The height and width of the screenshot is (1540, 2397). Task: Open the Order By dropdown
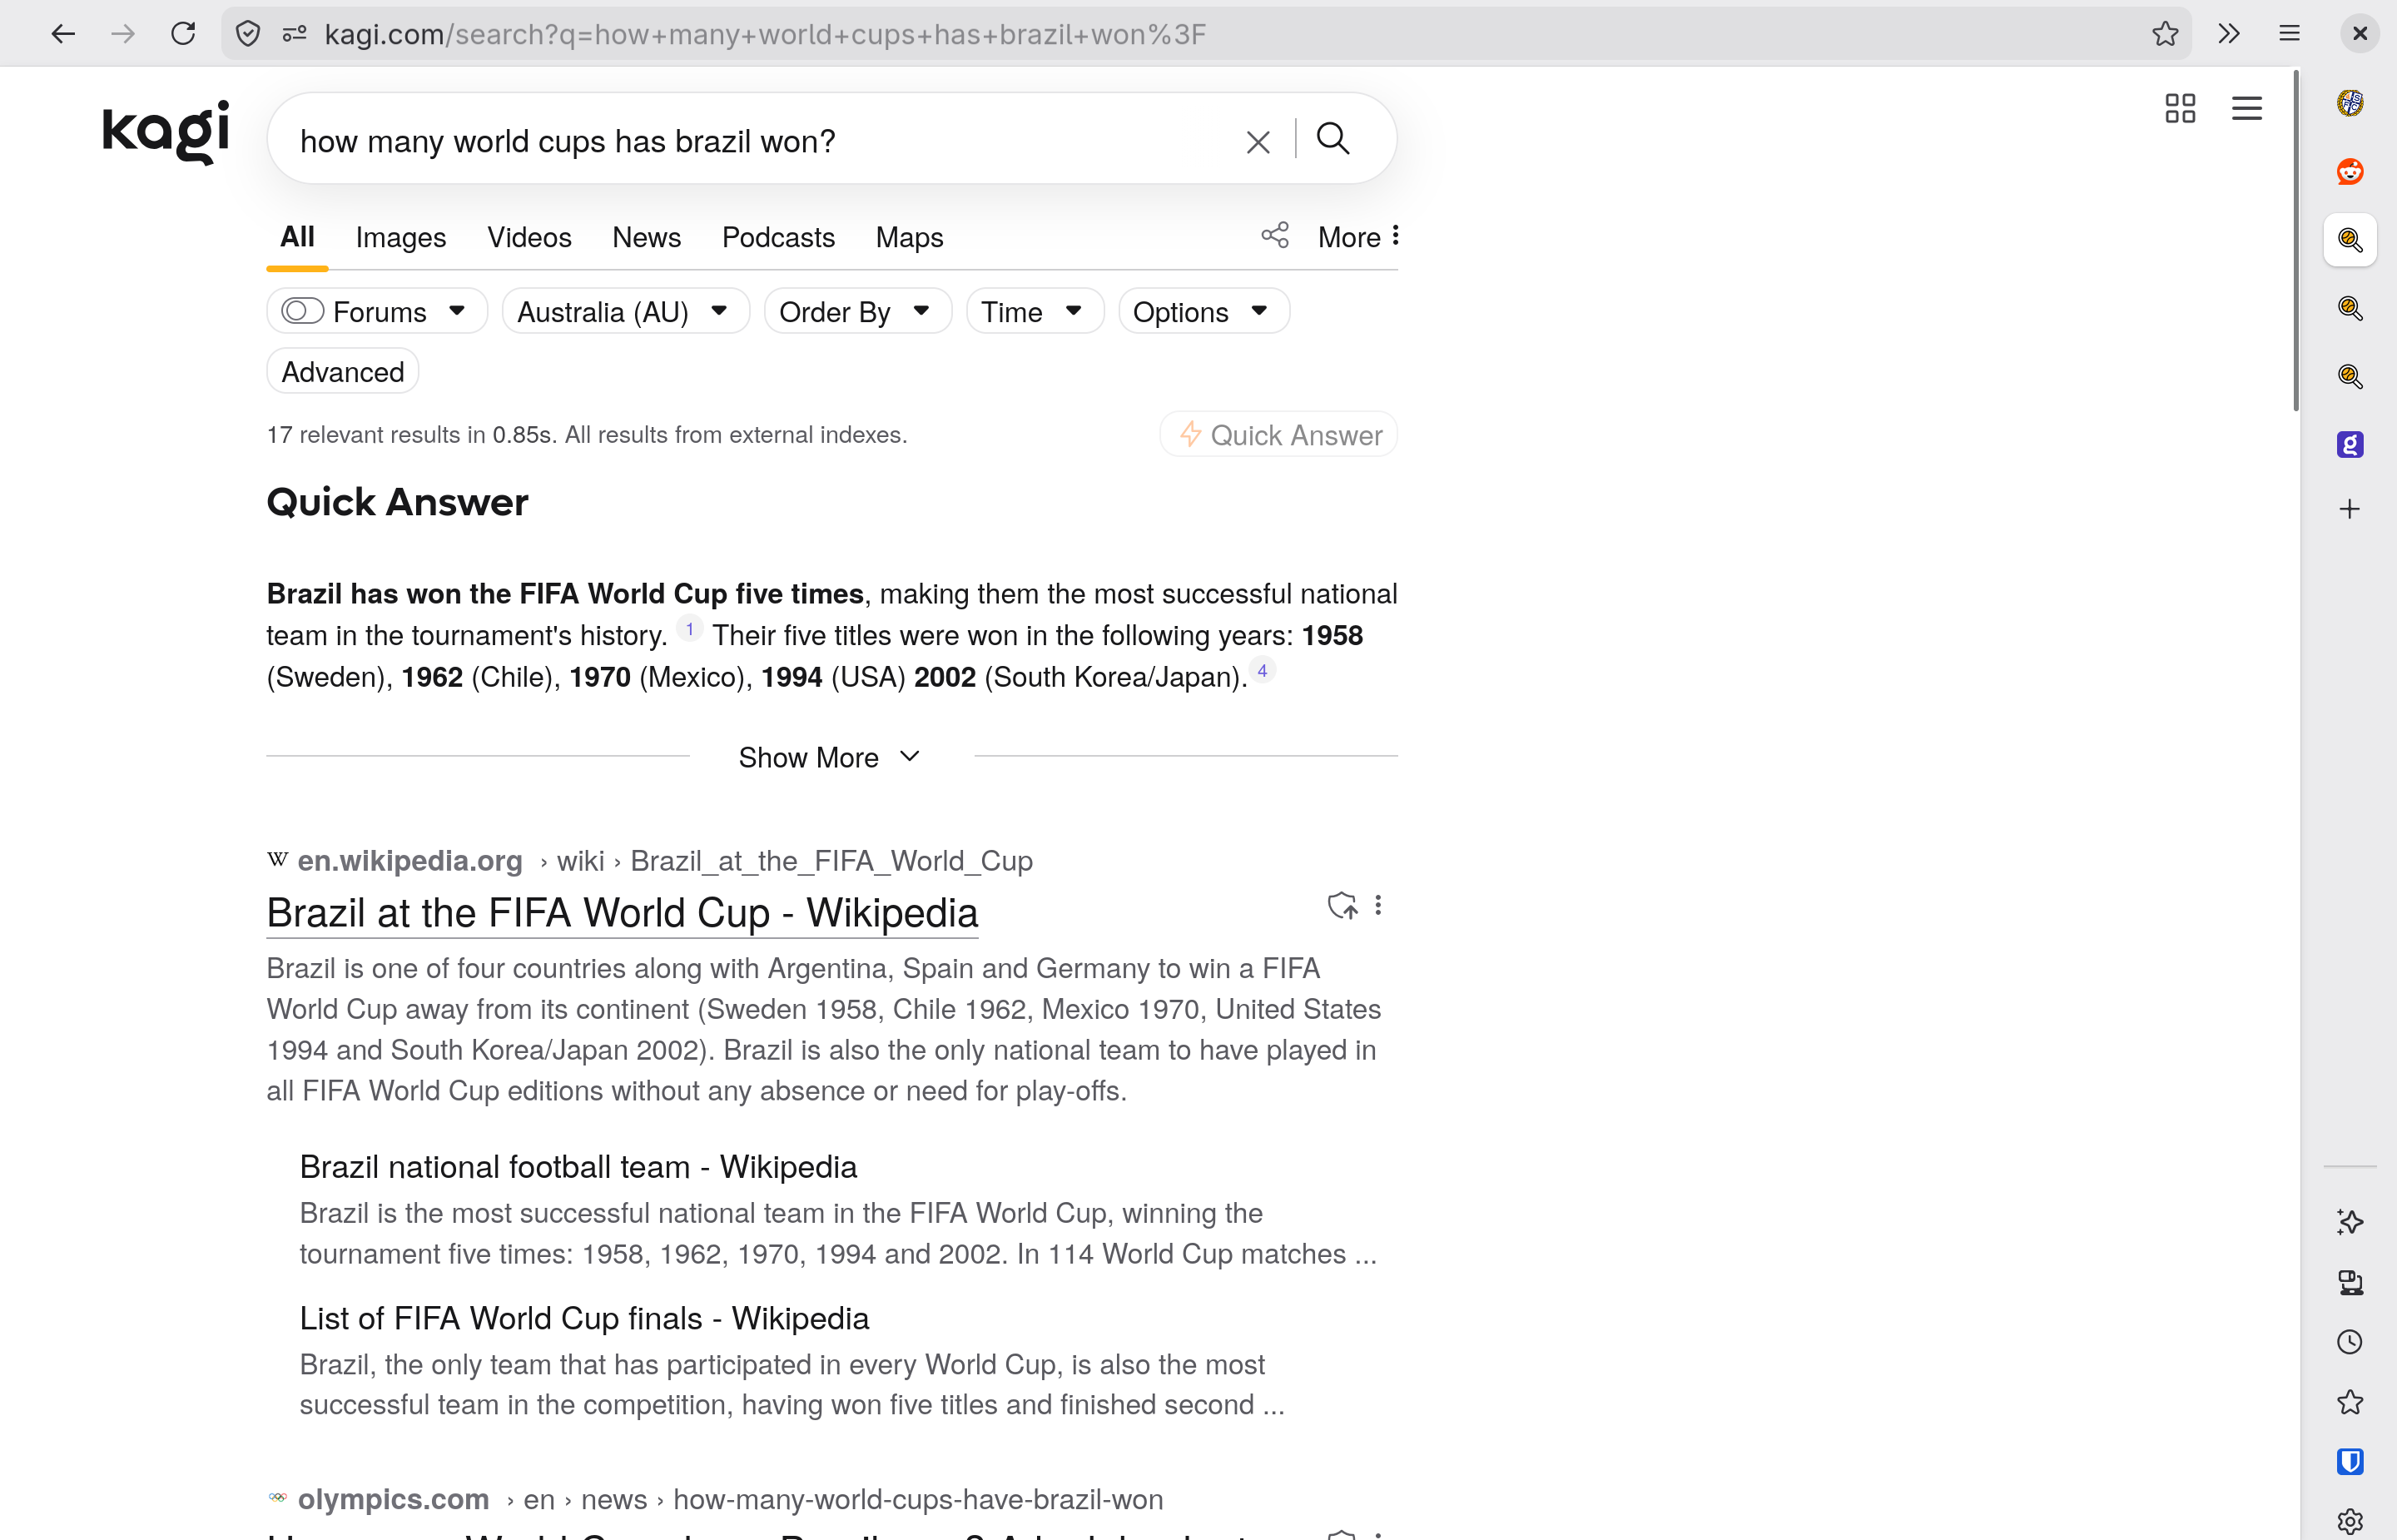(856, 311)
